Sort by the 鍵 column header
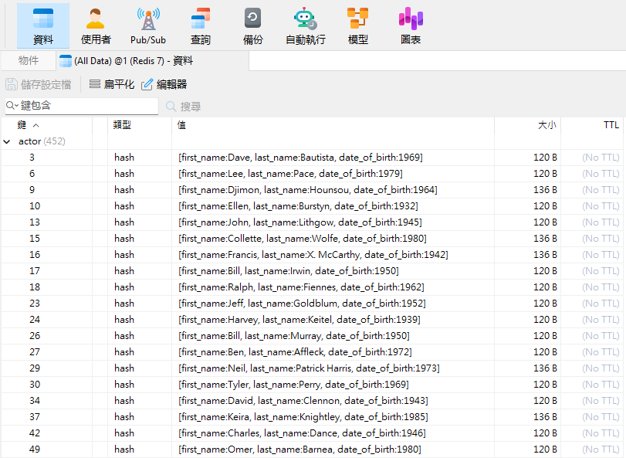626x458 pixels. click(22, 124)
